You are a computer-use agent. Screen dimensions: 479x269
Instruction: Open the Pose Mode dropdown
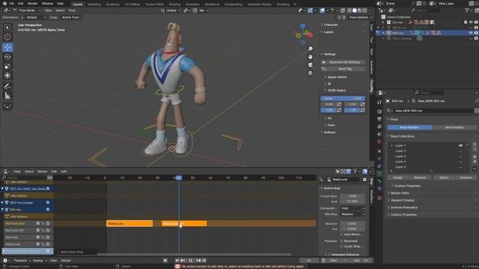(x=27, y=10)
